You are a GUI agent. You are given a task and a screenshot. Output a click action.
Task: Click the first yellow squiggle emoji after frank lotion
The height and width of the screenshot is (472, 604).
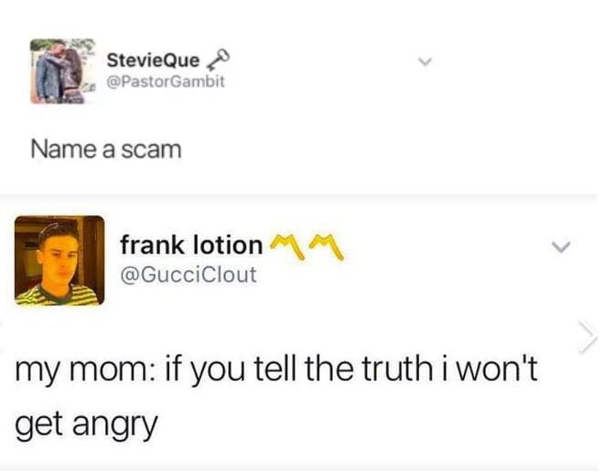click(x=287, y=246)
